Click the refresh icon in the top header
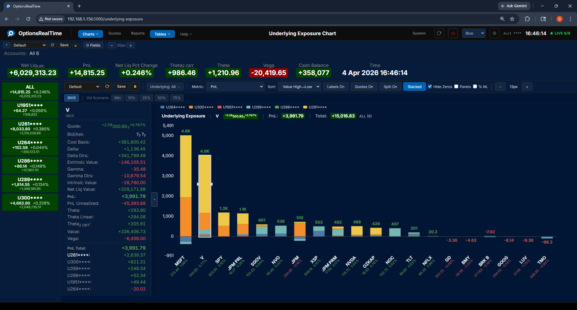 pos(439,33)
